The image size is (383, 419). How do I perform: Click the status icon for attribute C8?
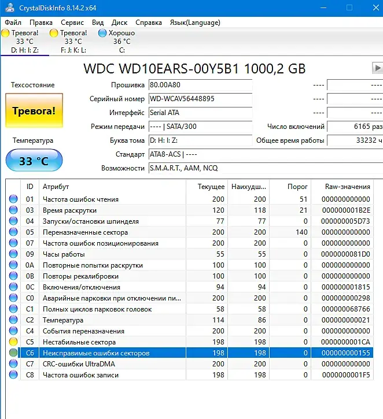[13, 374]
